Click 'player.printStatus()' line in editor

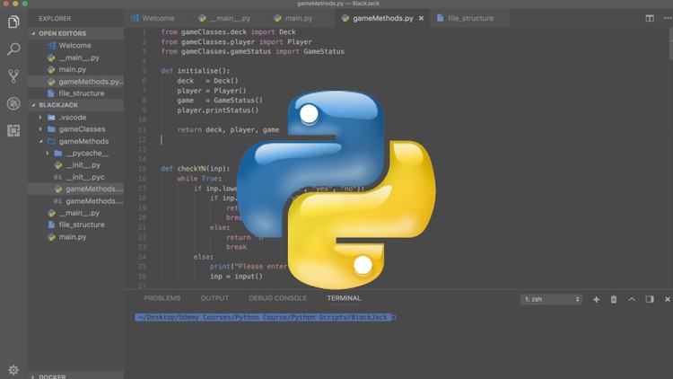[x=218, y=110]
